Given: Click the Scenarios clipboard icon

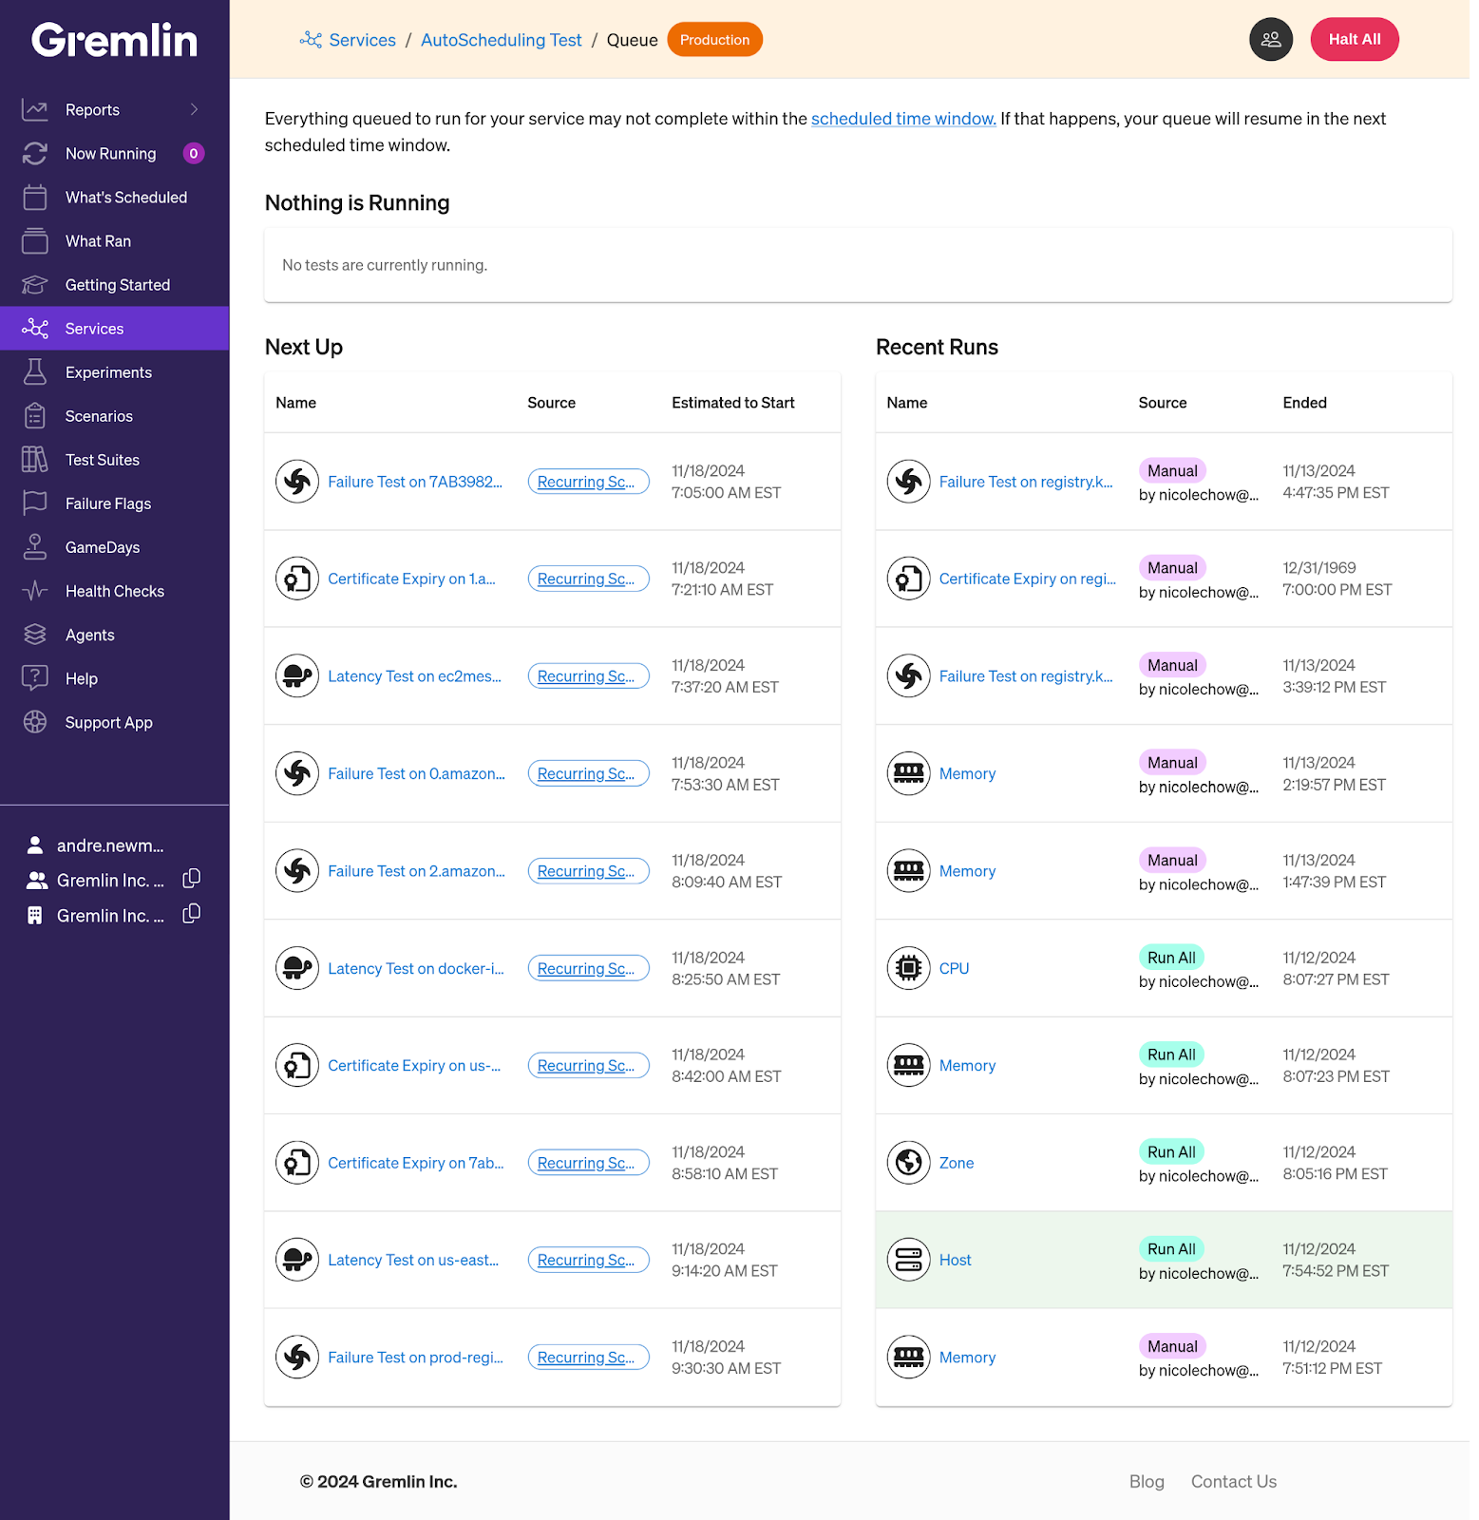Looking at the screenshot, I should [x=35, y=416].
